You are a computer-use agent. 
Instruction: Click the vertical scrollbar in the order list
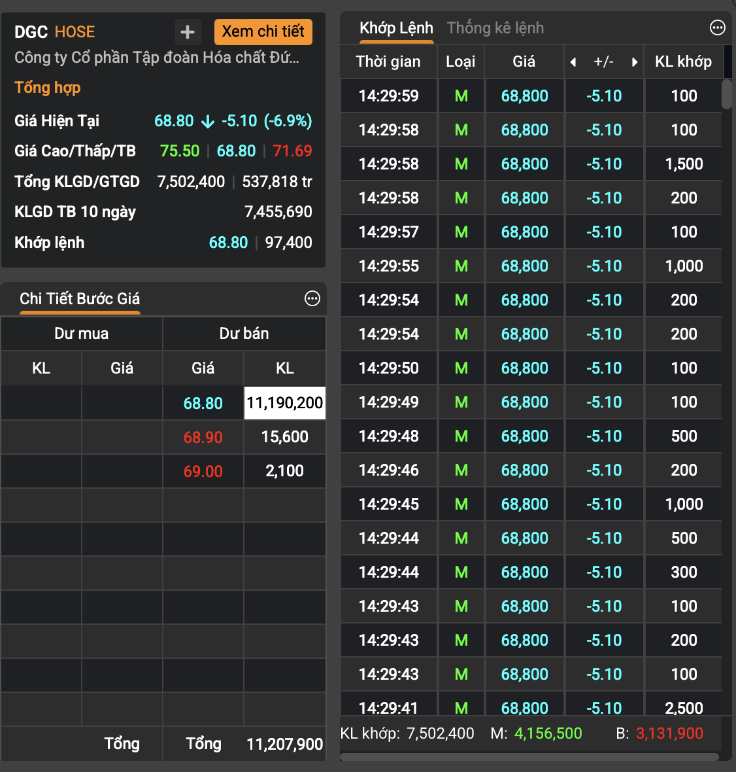pyautogui.click(x=726, y=95)
